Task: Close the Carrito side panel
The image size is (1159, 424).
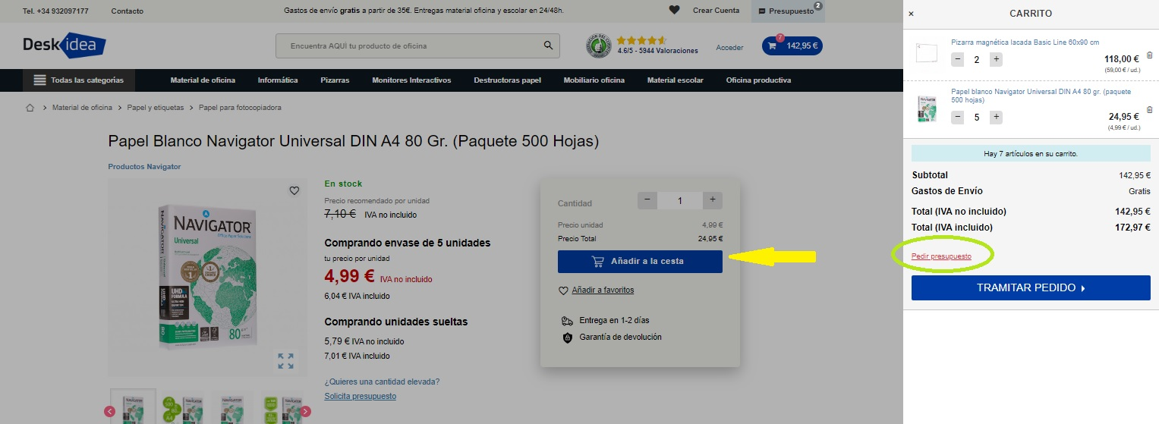Action: coord(911,14)
